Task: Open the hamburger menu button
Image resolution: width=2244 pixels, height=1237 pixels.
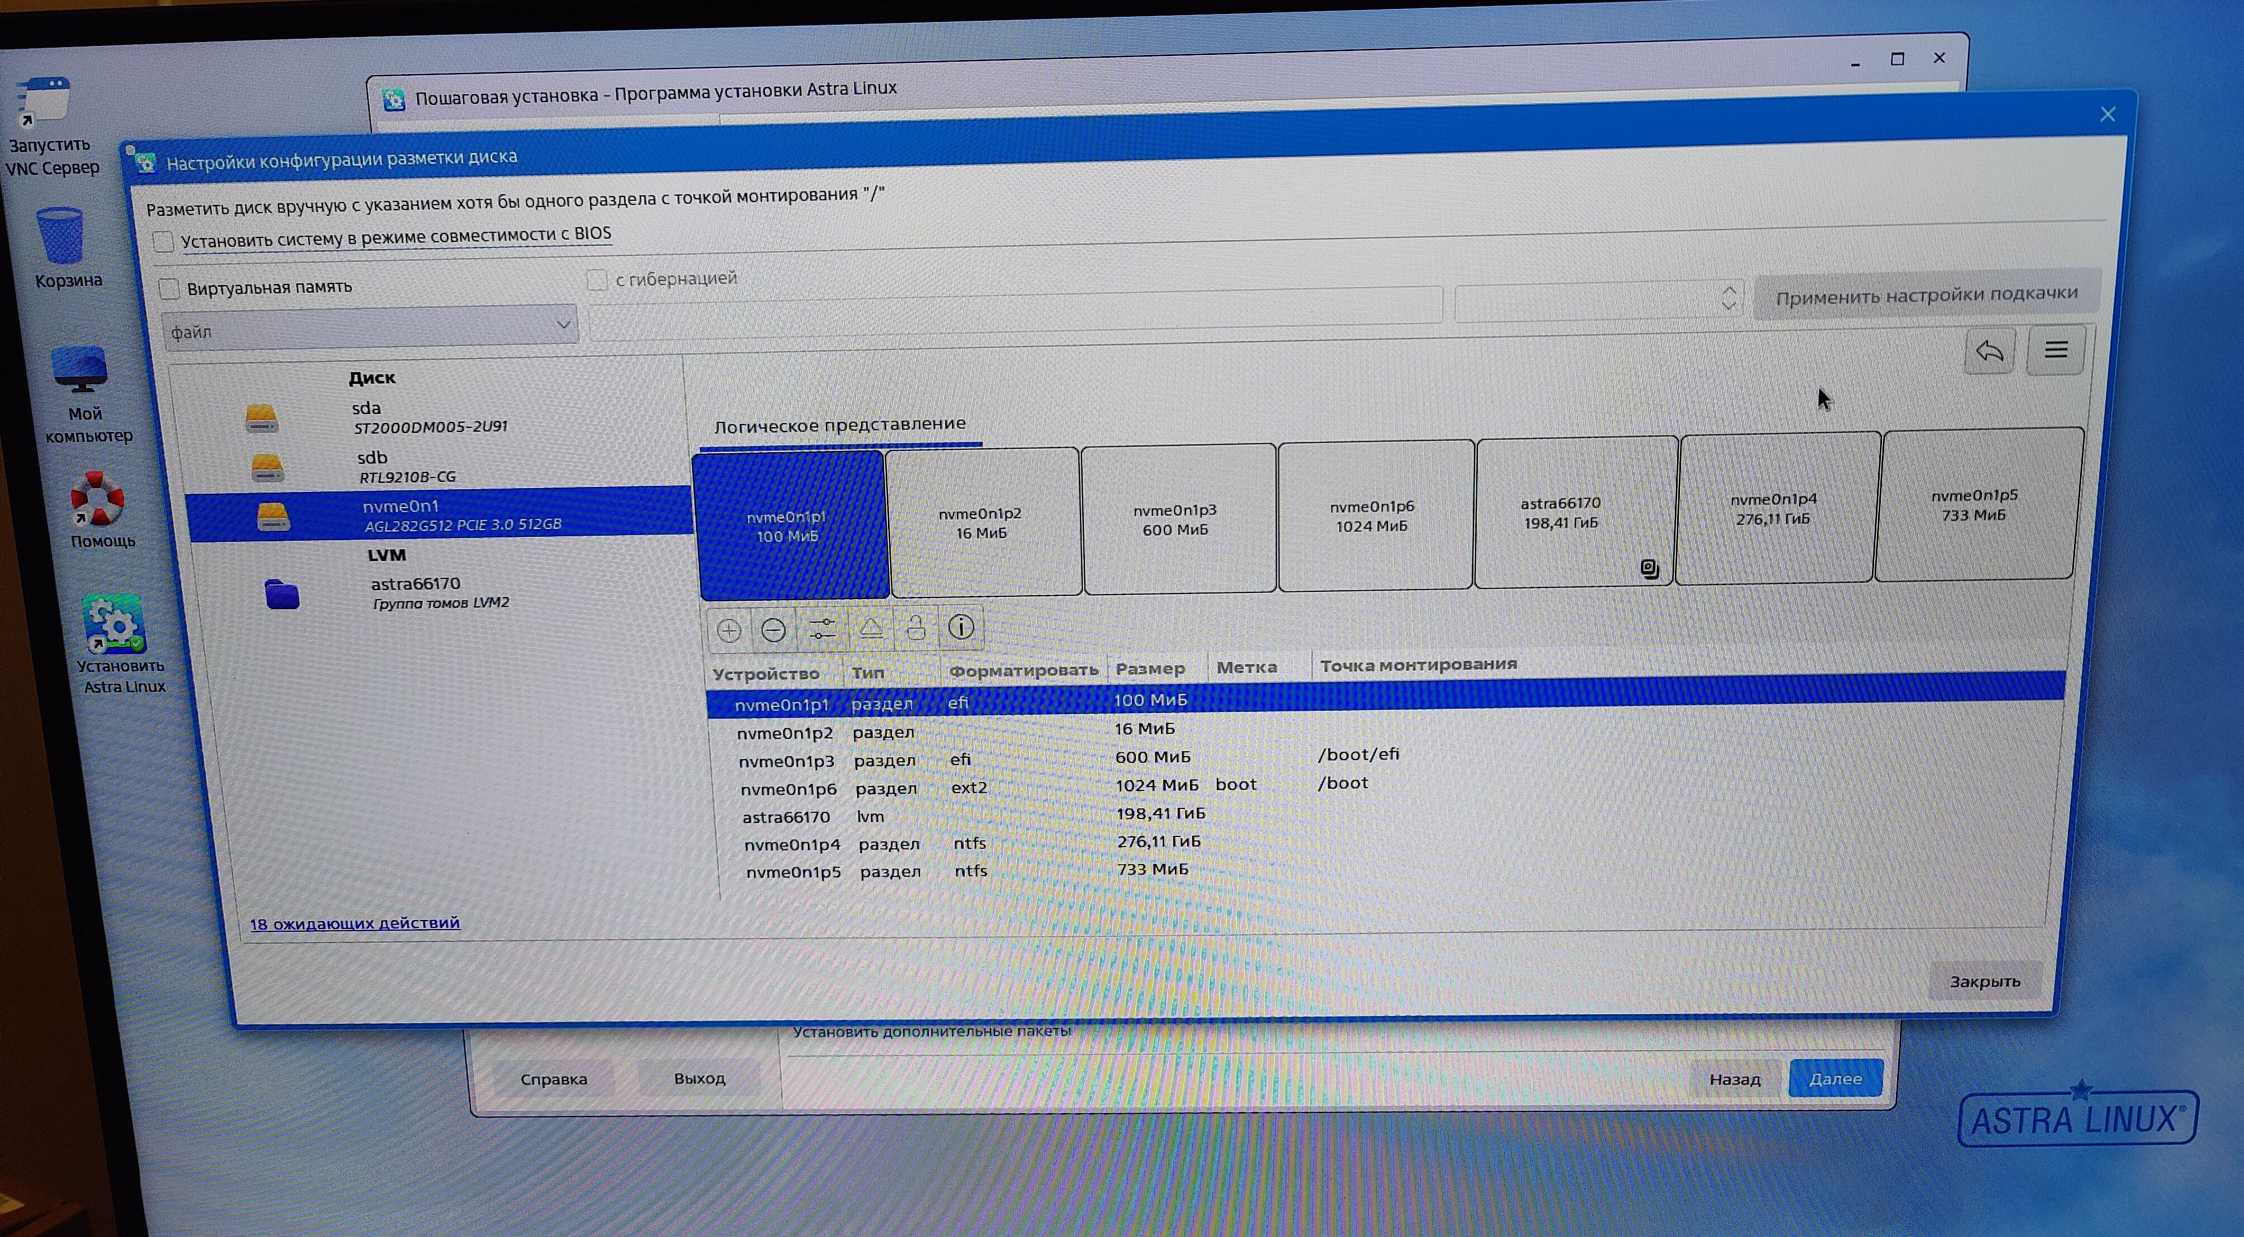Action: click(x=2056, y=350)
